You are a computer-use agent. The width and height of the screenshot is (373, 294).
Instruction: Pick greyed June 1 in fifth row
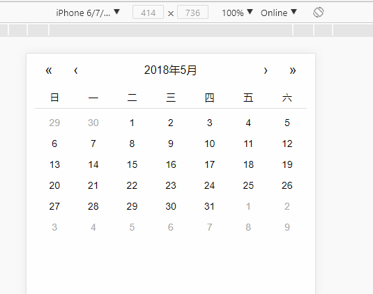[248, 206]
